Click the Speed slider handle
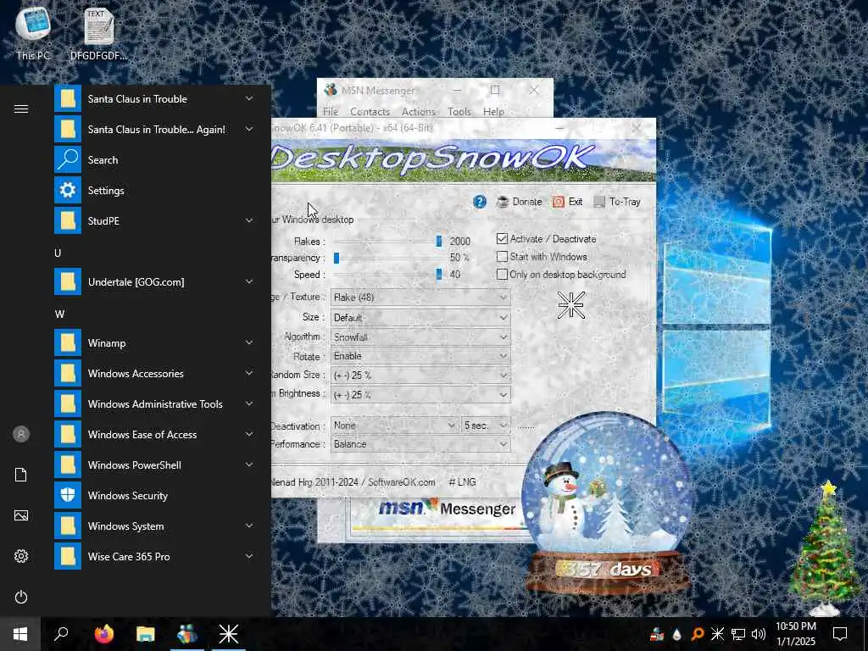 [439, 275]
